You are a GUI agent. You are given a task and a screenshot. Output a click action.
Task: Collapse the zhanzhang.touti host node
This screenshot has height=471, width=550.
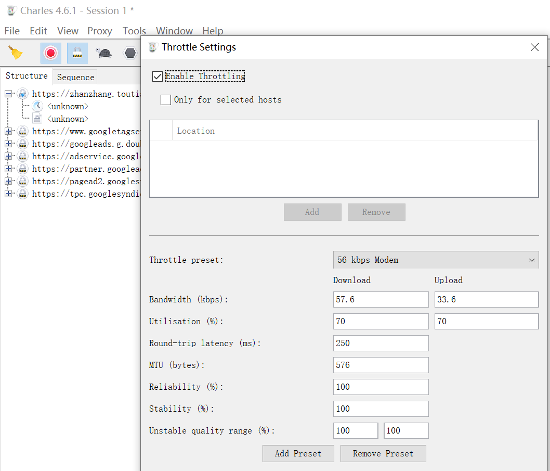click(x=8, y=94)
